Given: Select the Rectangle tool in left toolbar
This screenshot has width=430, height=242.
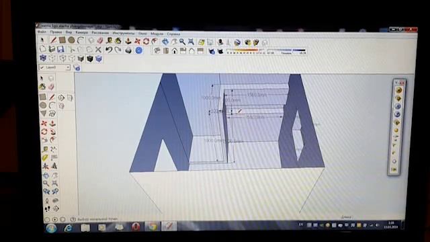Looking at the screenshot, I should pos(43,97).
